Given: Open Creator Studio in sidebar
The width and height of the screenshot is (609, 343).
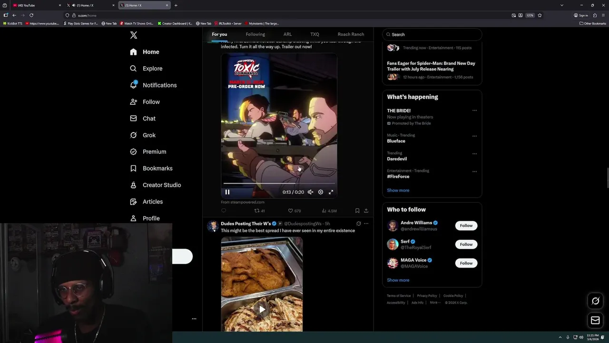Looking at the screenshot, I should click(x=155, y=185).
